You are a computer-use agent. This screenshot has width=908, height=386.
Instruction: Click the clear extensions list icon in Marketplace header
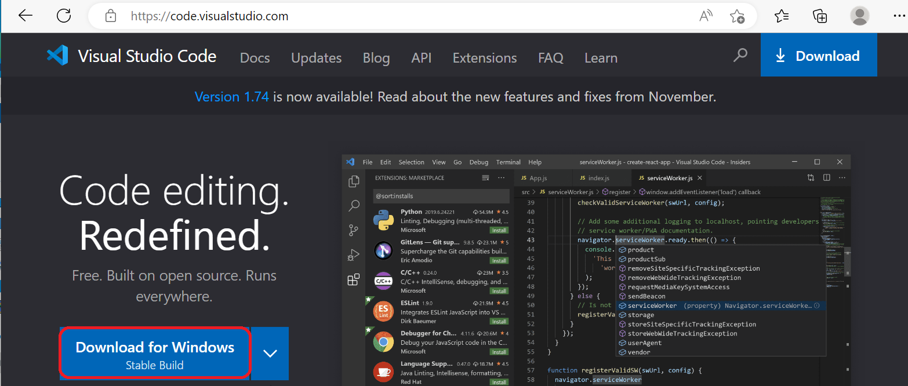click(486, 178)
